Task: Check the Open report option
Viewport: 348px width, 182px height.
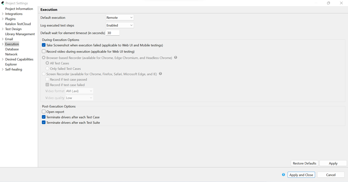Action: pyautogui.click(x=44, y=112)
